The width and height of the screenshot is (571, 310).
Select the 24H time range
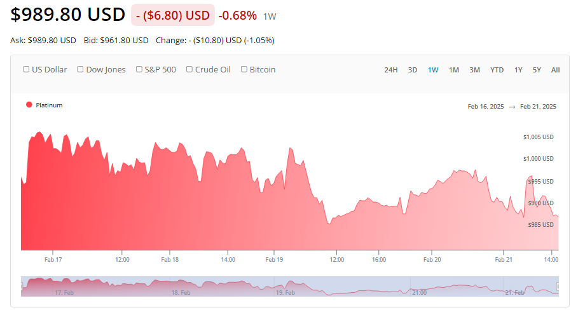click(391, 70)
